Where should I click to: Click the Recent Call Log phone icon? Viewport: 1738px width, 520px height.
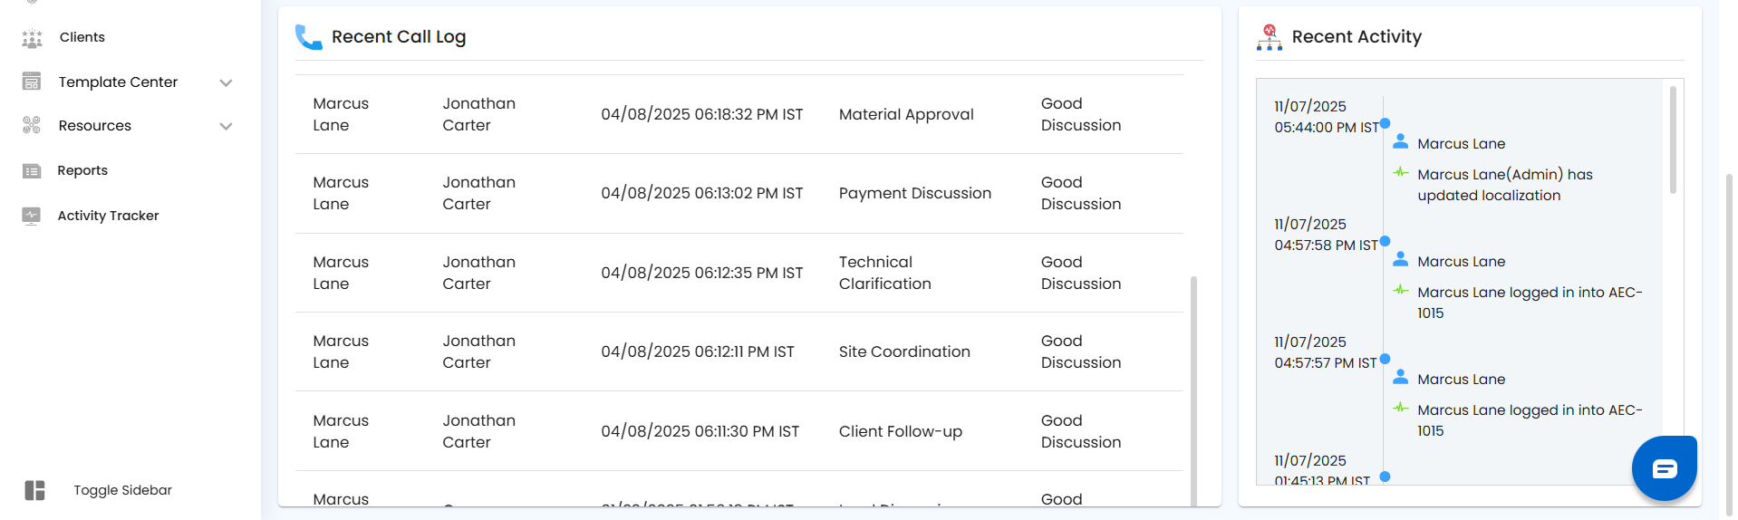[308, 37]
